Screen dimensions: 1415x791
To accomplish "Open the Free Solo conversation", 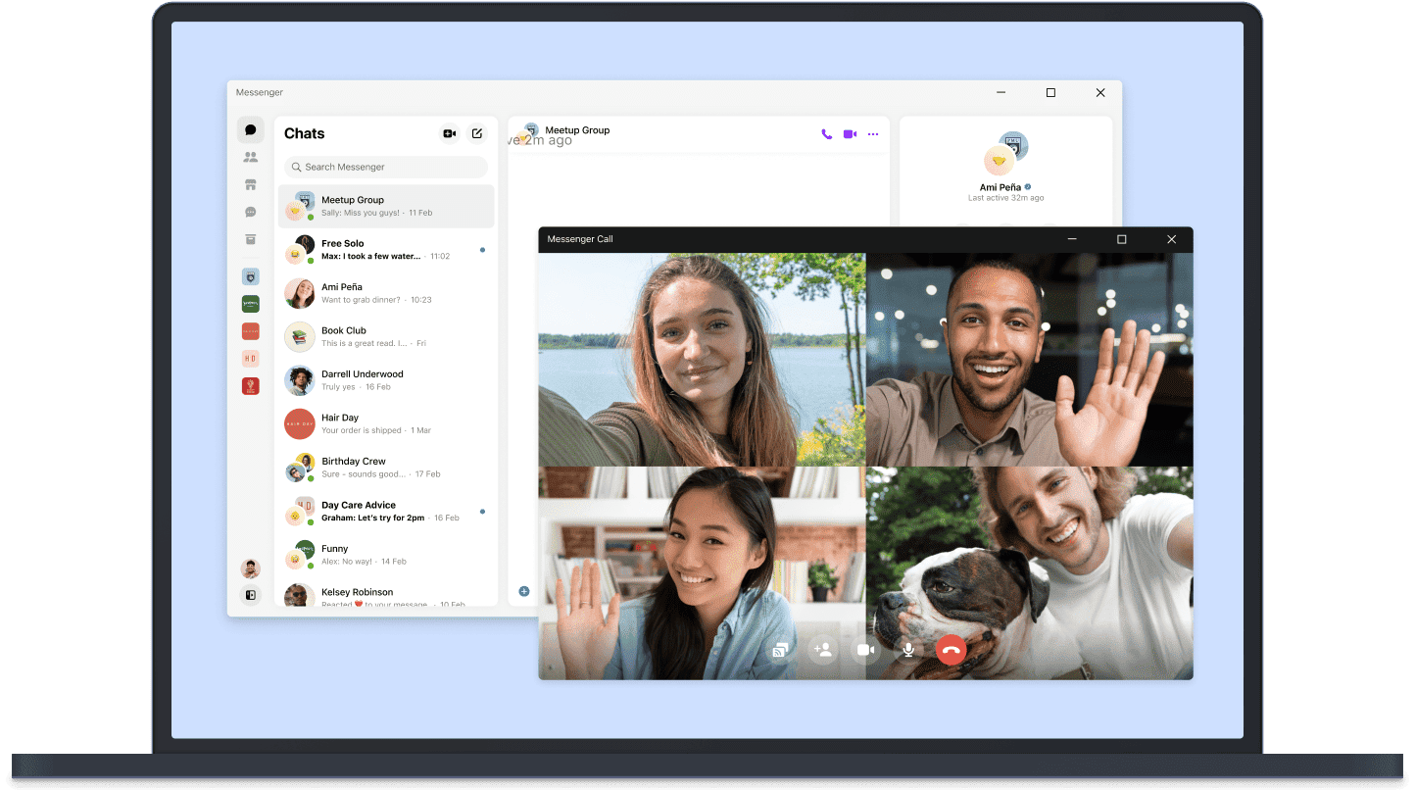I will [386, 250].
